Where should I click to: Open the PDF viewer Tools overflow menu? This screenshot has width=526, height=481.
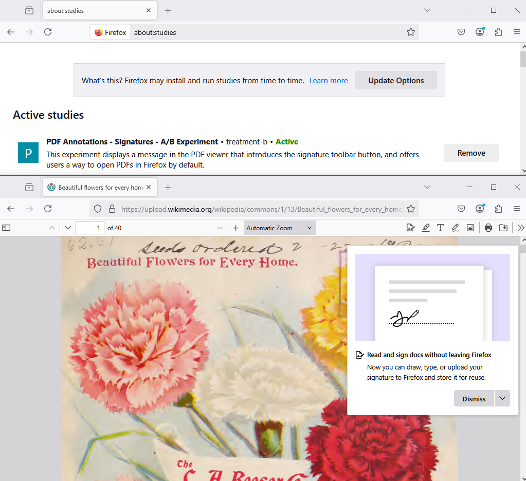point(521,228)
